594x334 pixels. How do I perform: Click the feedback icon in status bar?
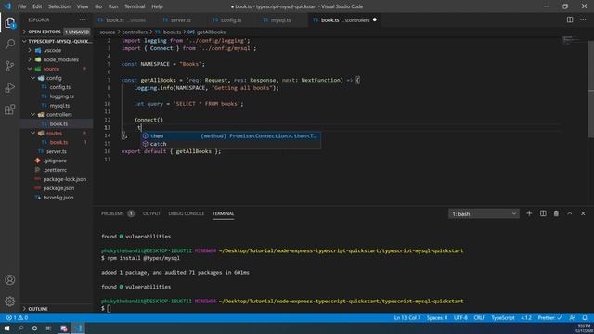click(572, 317)
